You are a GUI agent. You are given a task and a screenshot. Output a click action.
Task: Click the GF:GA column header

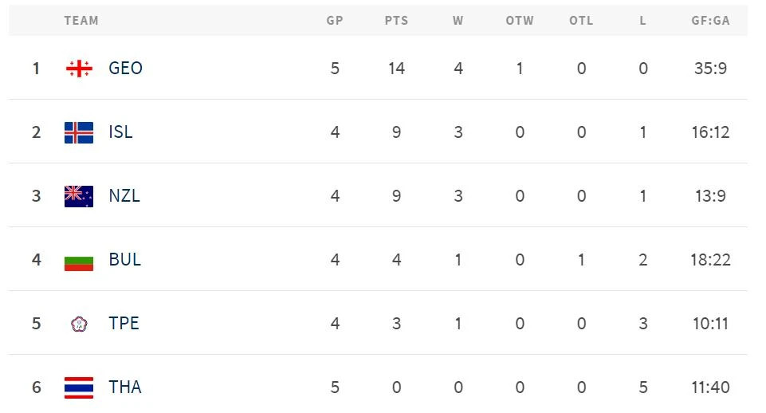710,21
